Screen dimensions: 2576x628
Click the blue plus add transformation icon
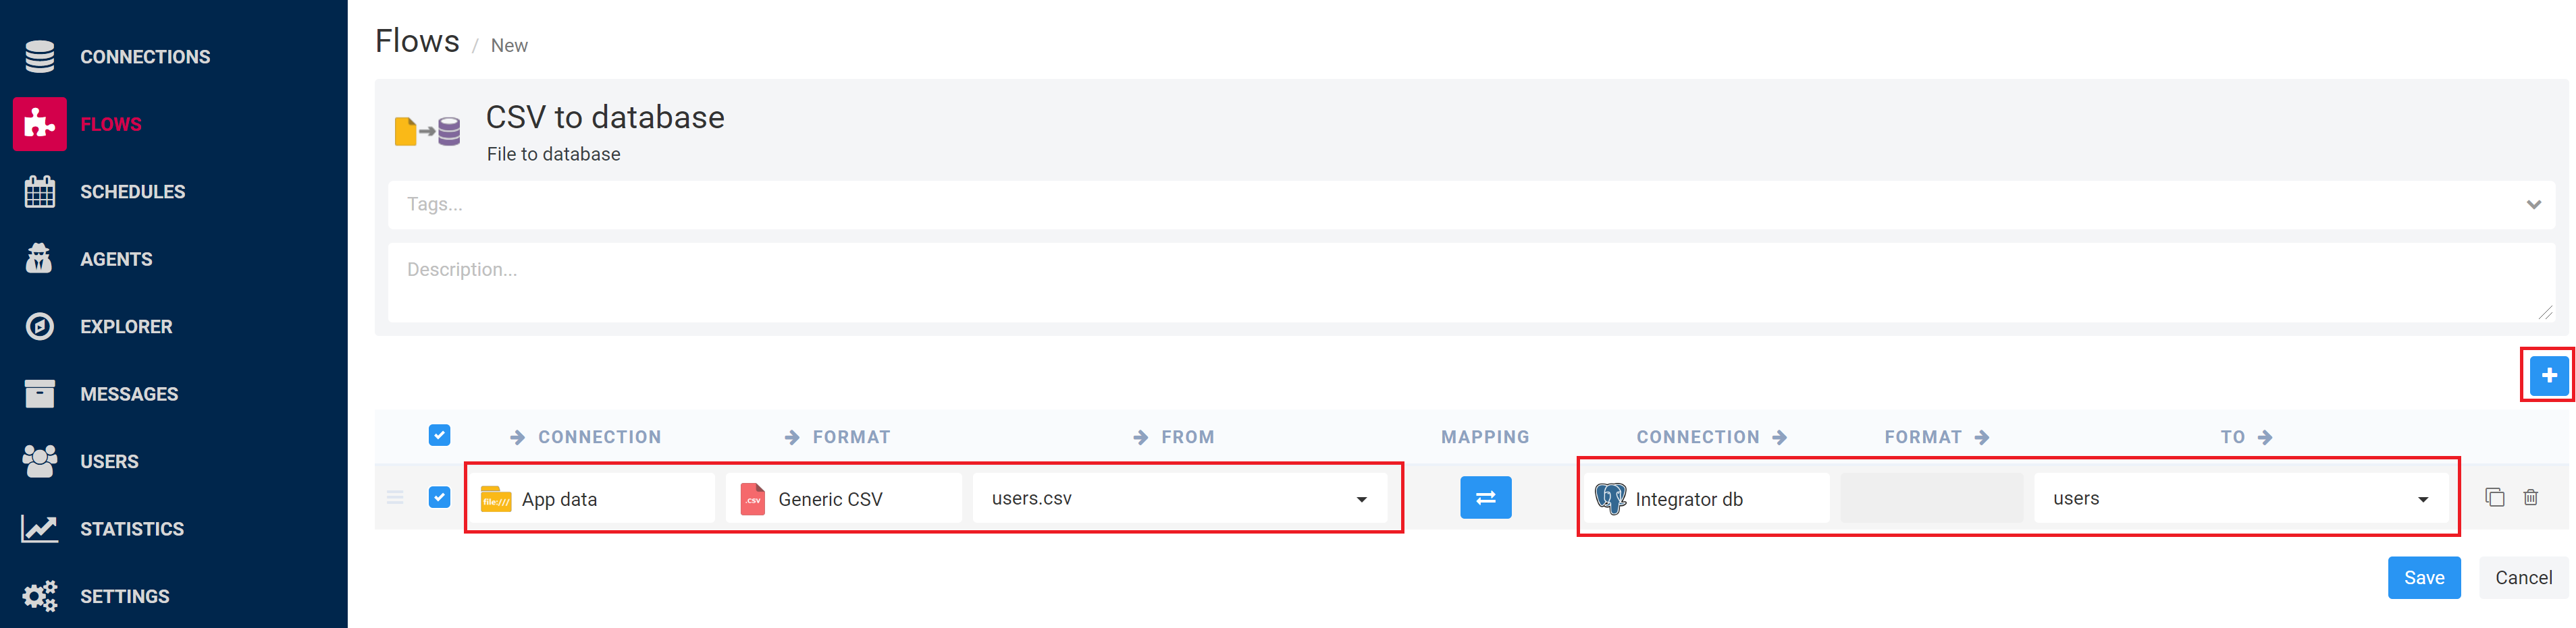click(x=2548, y=376)
